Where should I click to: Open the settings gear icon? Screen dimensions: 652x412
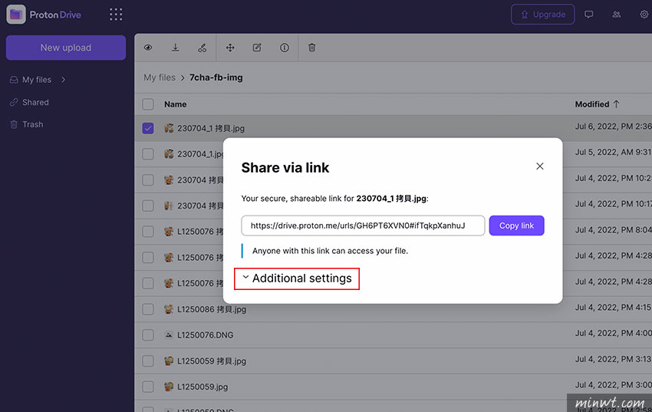coord(644,15)
